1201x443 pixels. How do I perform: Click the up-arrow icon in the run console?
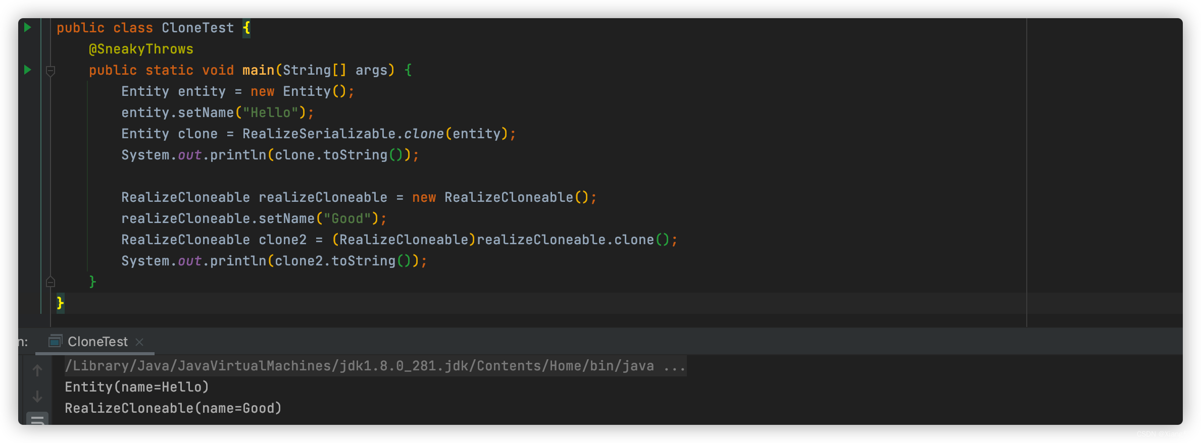[37, 370]
